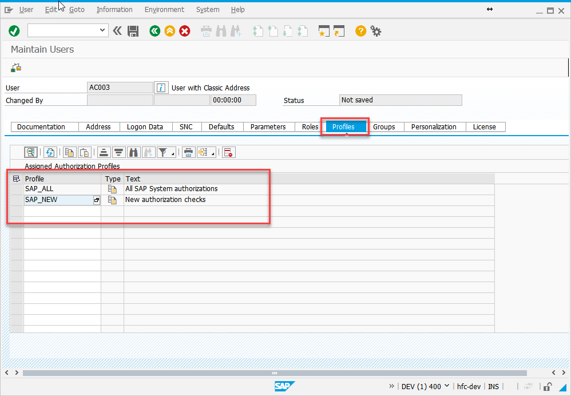The width and height of the screenshot is (571, 396).
Task: Switch to the SNC tab
Action: 186,127
